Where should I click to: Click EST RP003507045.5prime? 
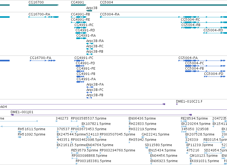[x=117, y=134]
